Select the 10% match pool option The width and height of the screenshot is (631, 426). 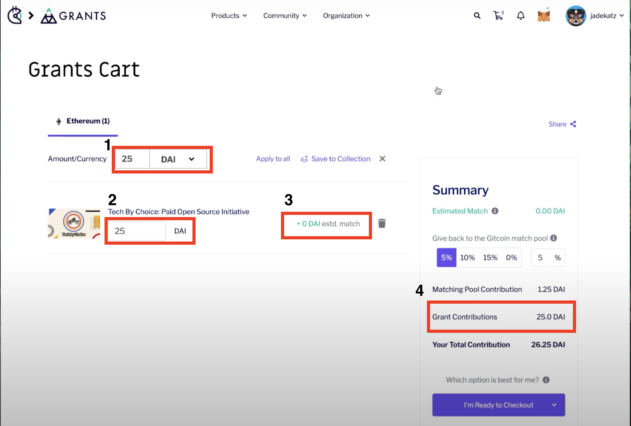[x=467, y=257]
